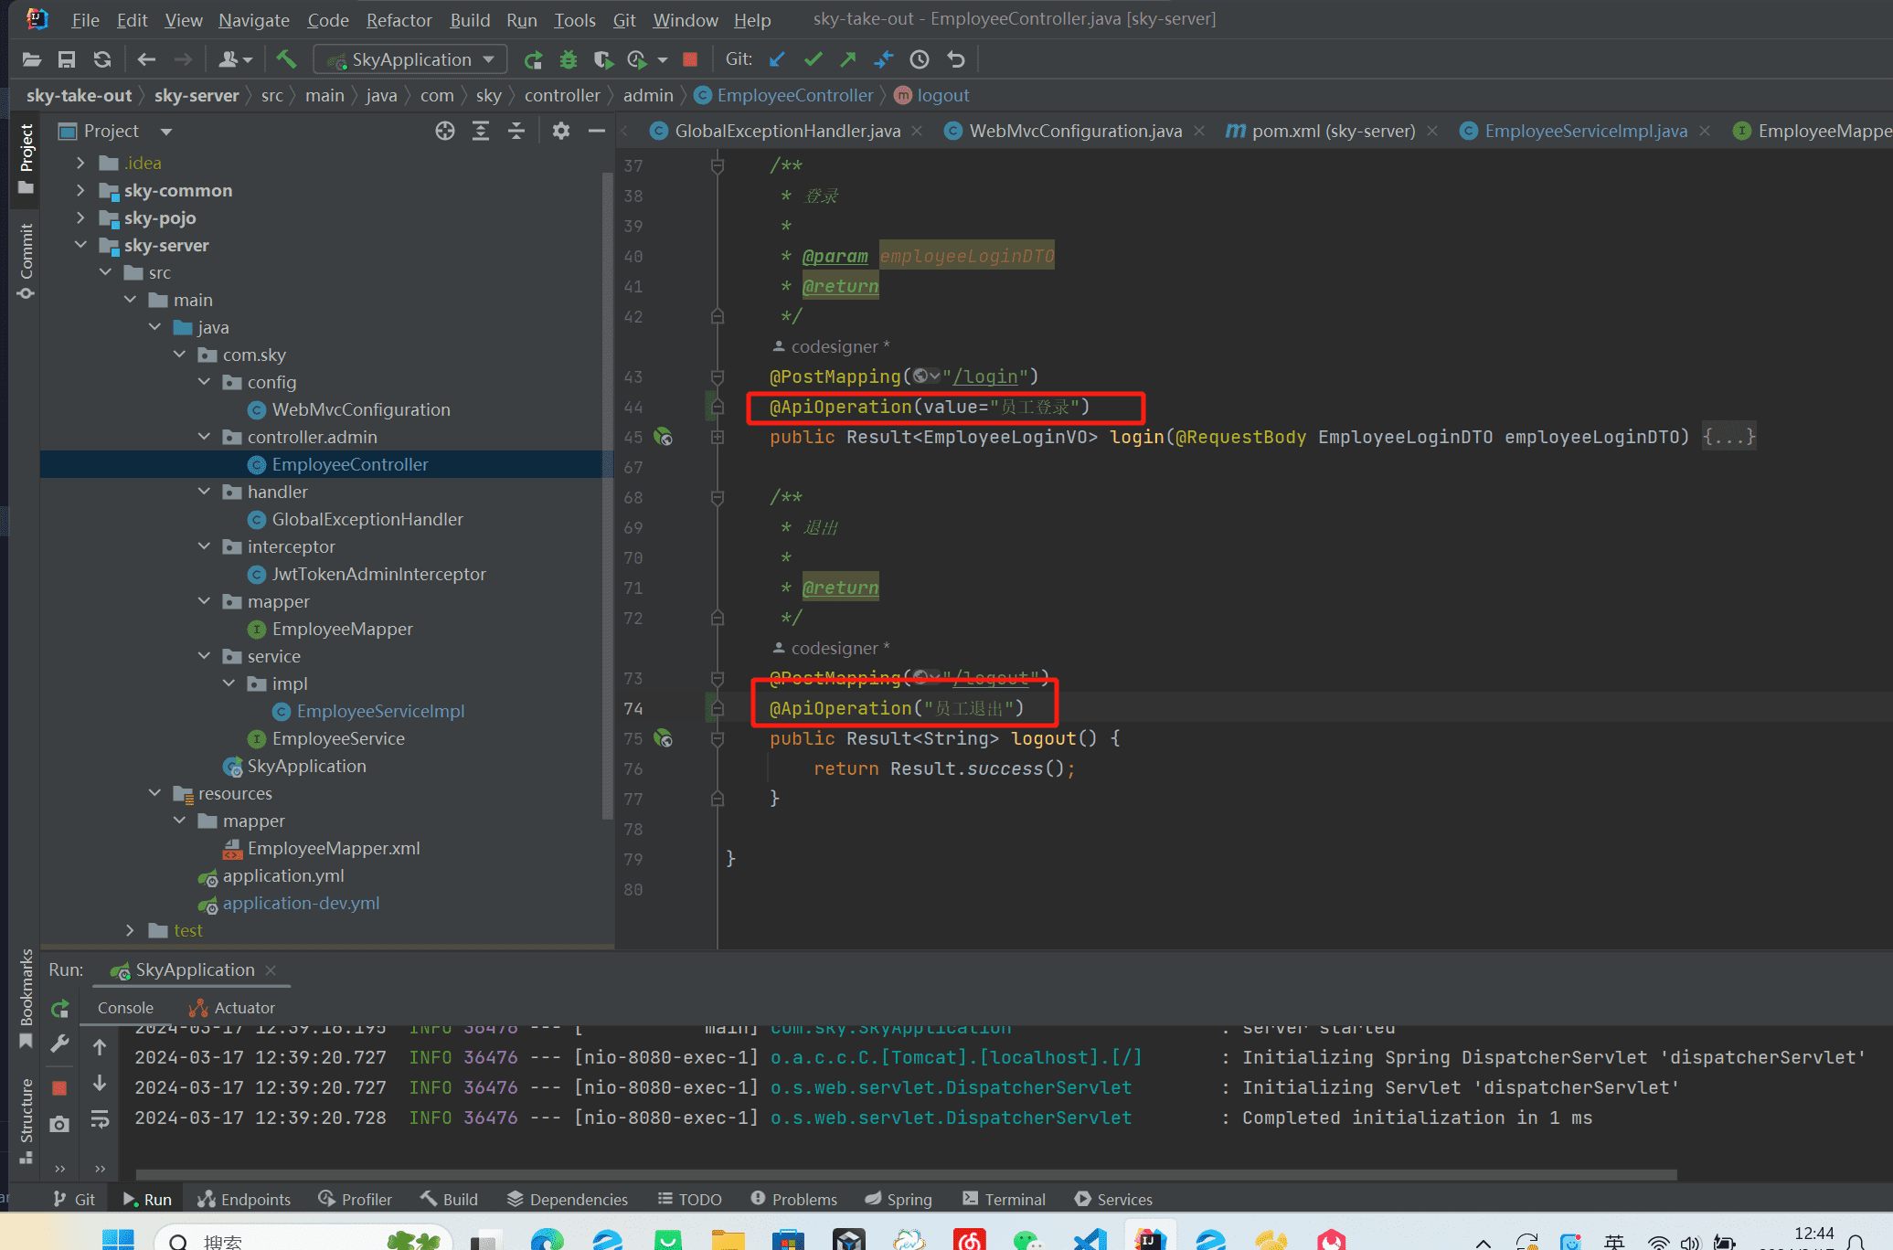Open the Endpoints tool window
This screenshot has height=1250, width=1893.
(244, 1200)
